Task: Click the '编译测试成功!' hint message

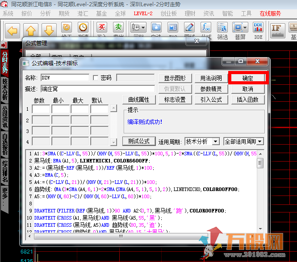Action: point(145,122)
